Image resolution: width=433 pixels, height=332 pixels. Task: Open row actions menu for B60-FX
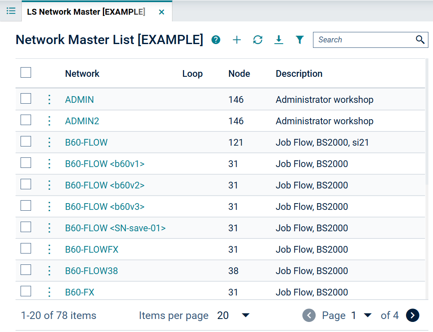click(49, 292)
